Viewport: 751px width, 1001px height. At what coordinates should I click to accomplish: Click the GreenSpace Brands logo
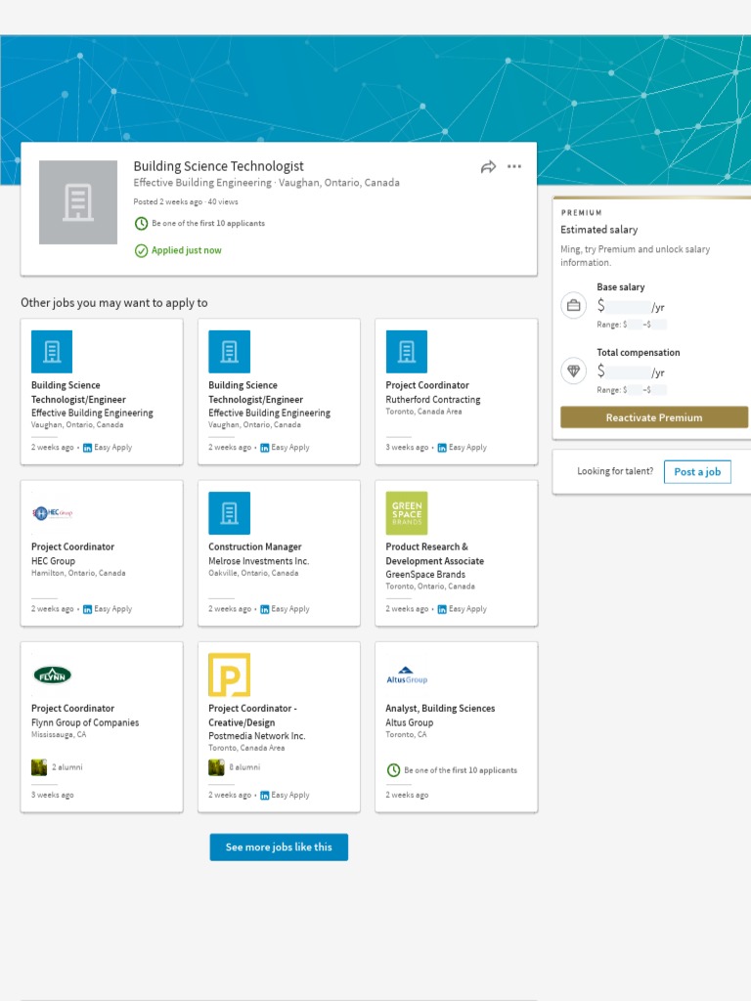pos(407,512)
